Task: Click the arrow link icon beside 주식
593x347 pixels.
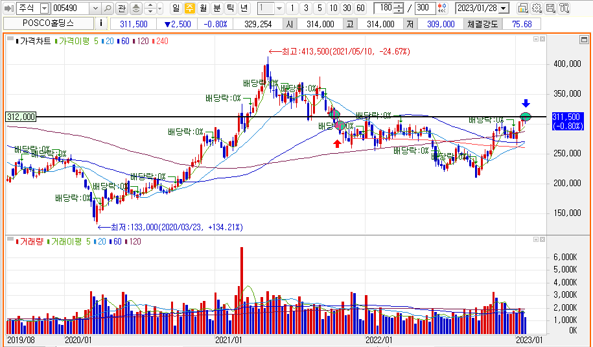Action: (9, 8)
